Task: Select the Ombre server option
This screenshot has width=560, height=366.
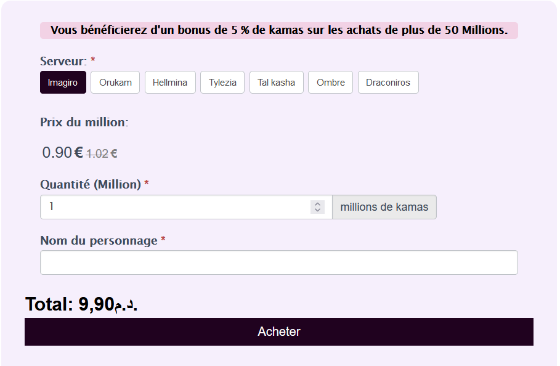Action: 330,82
